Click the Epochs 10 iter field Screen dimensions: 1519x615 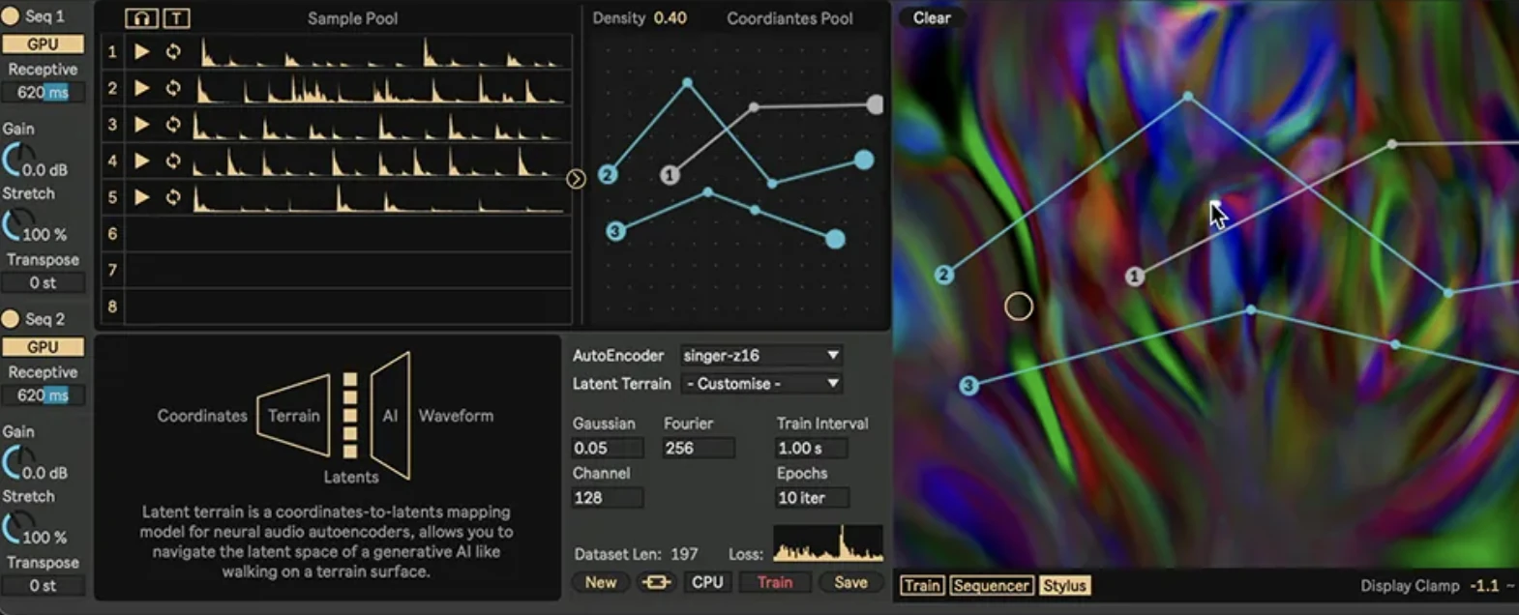click(812, 497)
